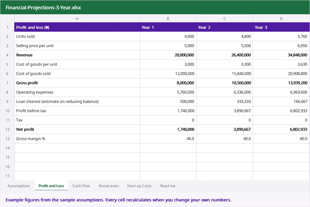Click the 'Example figures from the sample assumptions' note

click(118, 200)
